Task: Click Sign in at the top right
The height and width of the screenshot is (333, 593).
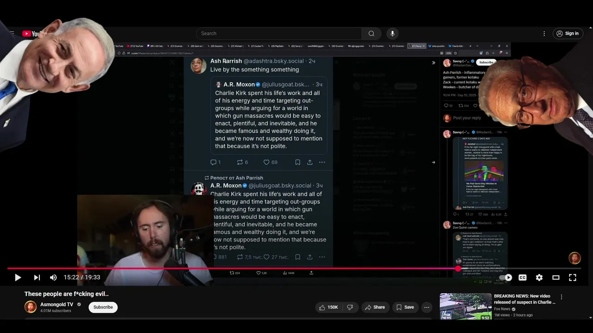Action: (x=568, y=33)
